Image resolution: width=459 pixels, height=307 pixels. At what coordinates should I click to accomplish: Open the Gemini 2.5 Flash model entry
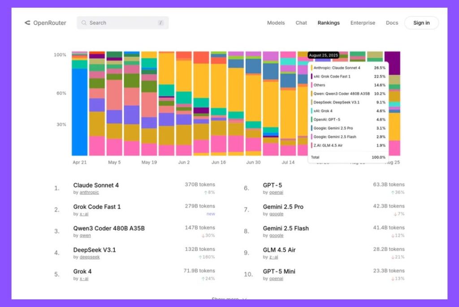pyautogui.click(x=286, y=228)
